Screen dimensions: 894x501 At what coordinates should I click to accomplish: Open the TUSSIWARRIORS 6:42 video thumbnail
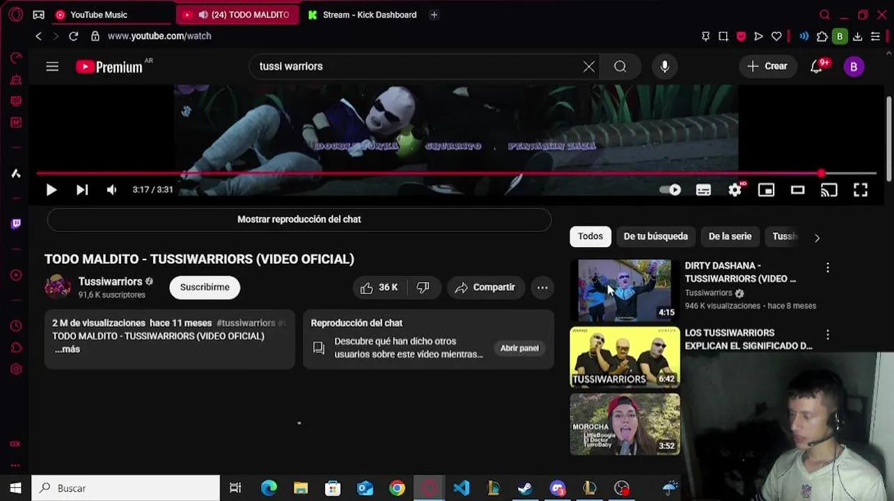(x=625, y=357)
